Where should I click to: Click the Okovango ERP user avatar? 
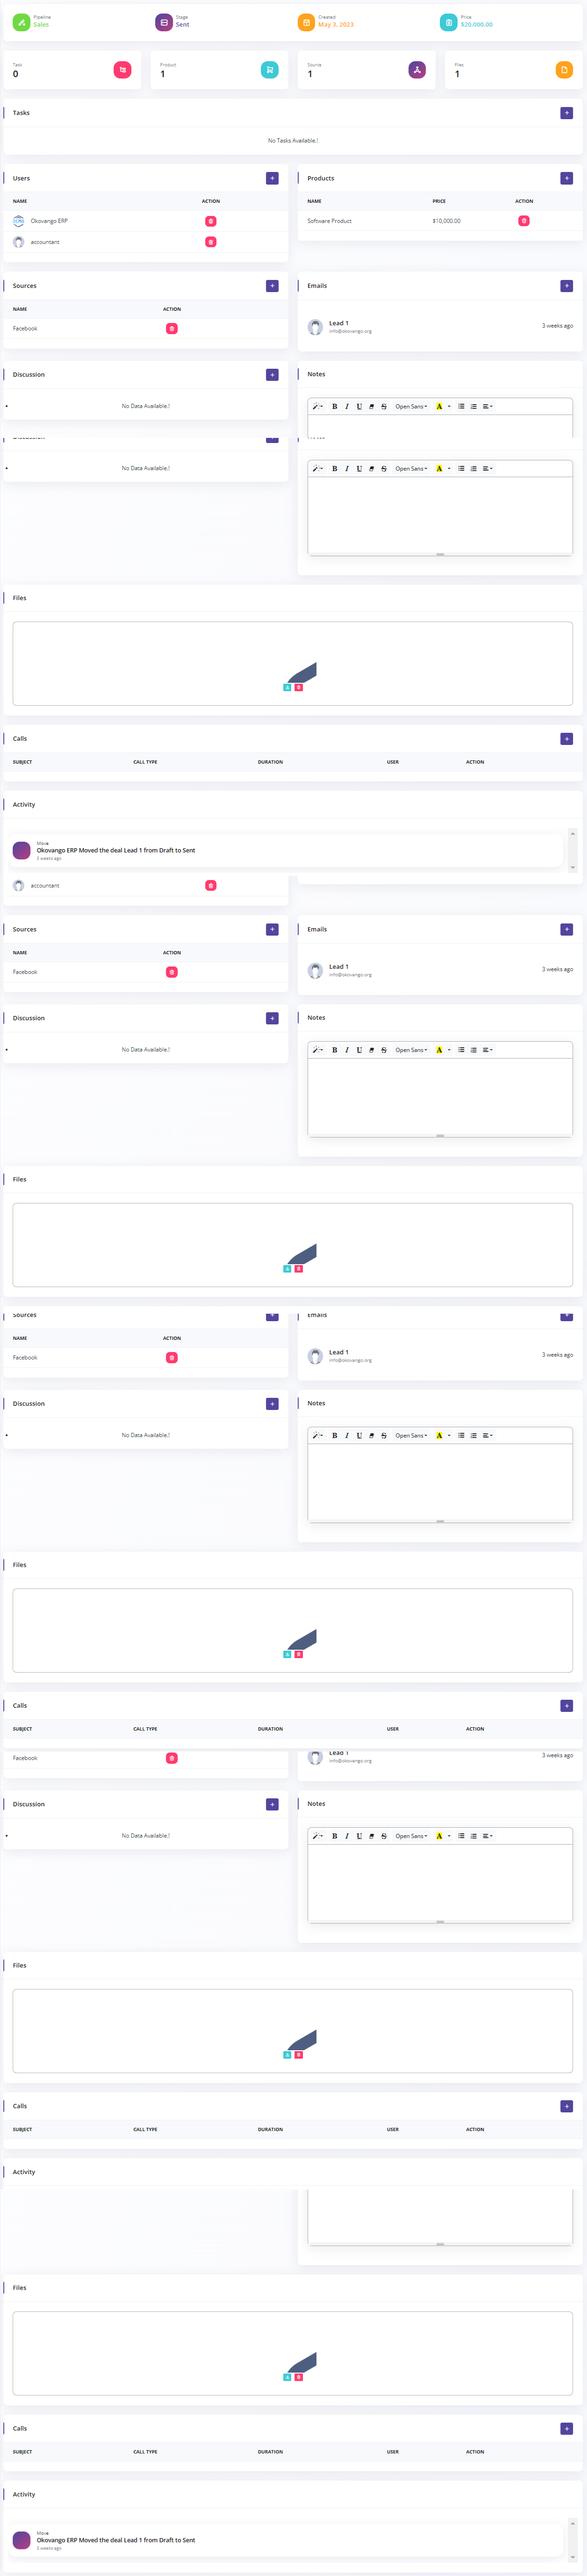(18, 221)
